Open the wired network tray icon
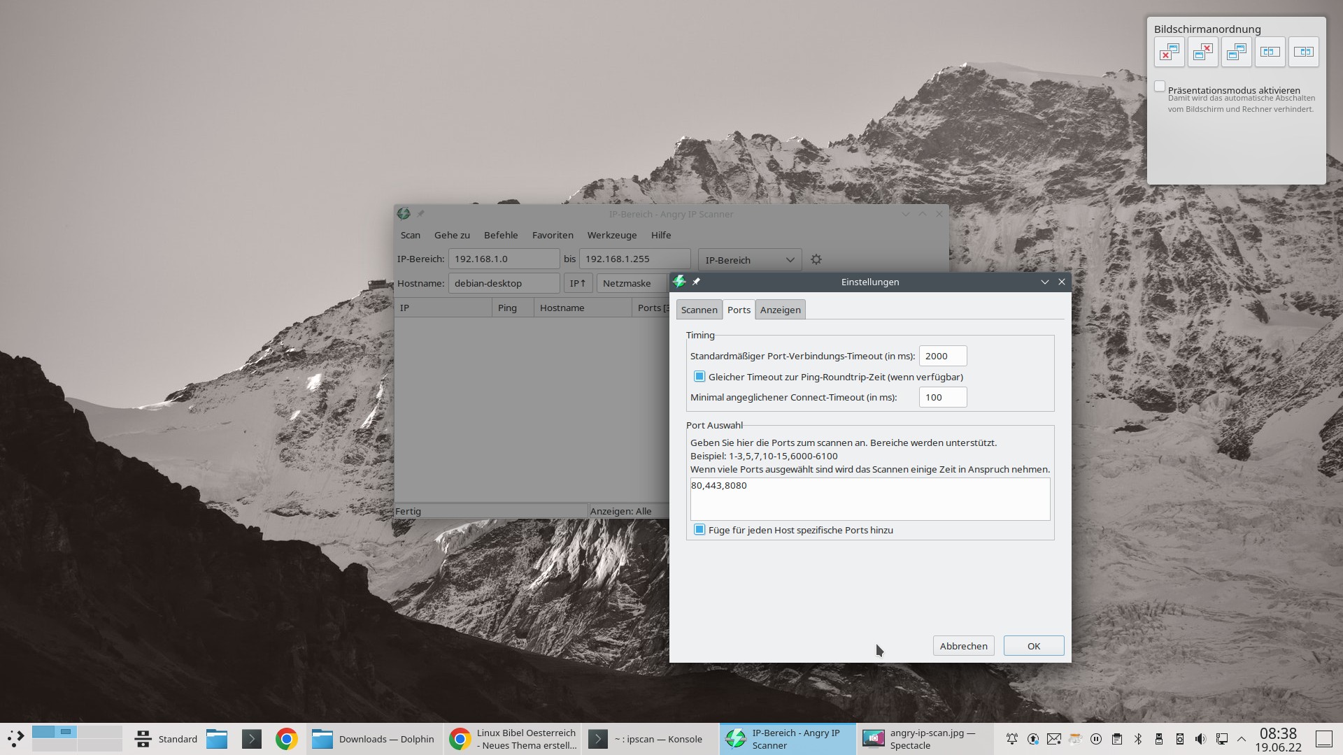 pos(1222,739)
